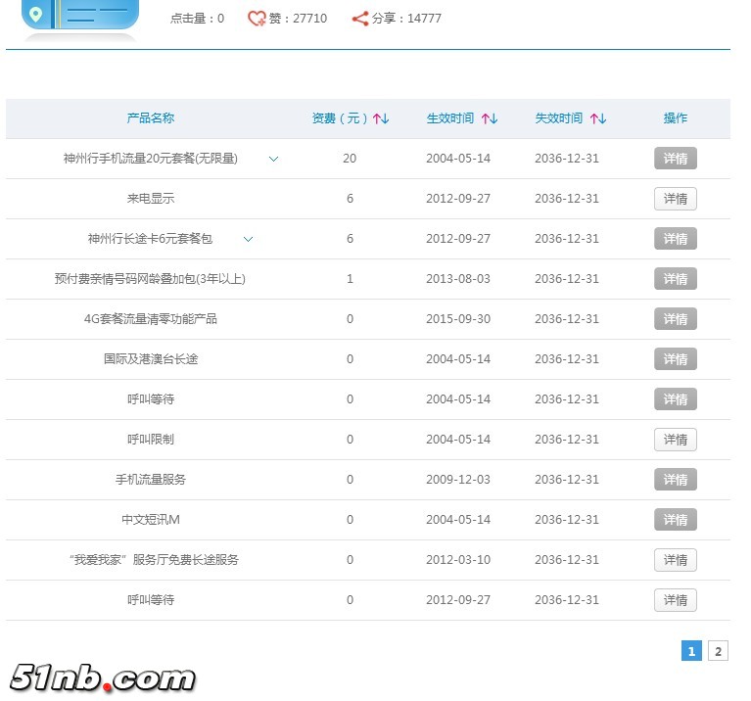751x701 pixels.
Task: Select product name 呼叫限制
Action: [151, 440]
